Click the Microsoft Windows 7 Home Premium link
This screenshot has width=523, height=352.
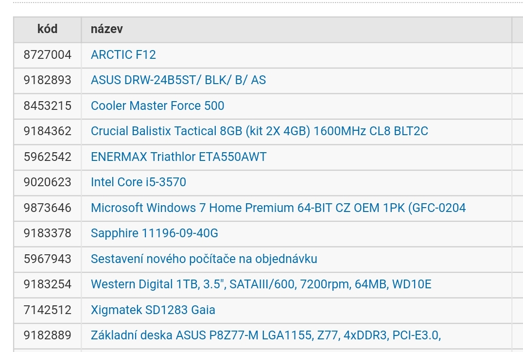pos(278,208)
